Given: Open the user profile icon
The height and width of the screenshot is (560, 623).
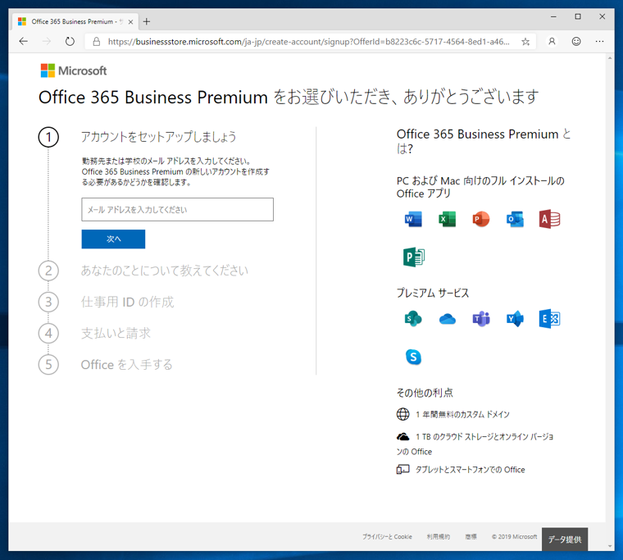Looking at the screenshot, I should tap(552, 41).
